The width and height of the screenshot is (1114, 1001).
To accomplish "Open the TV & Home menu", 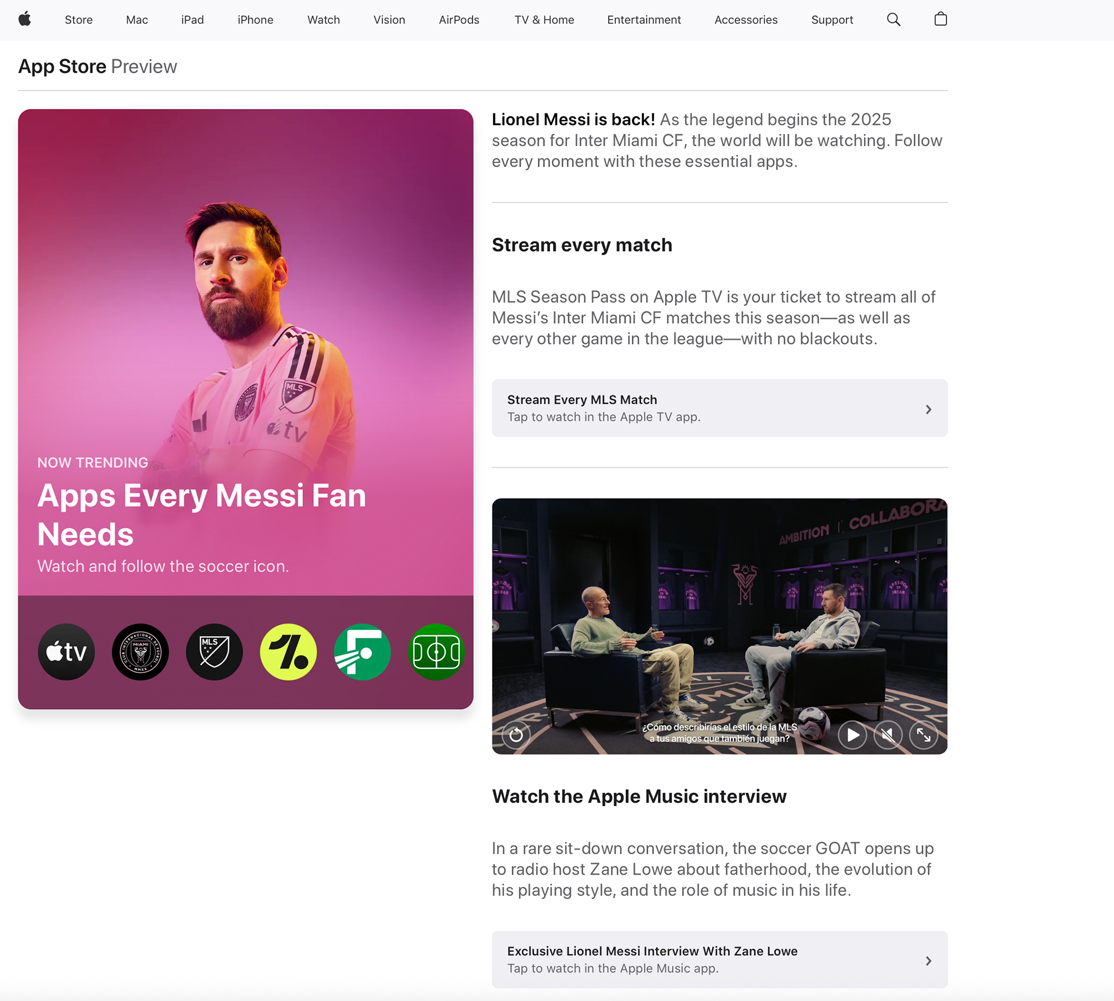I will pyautogui.click(x=544, y=20).
